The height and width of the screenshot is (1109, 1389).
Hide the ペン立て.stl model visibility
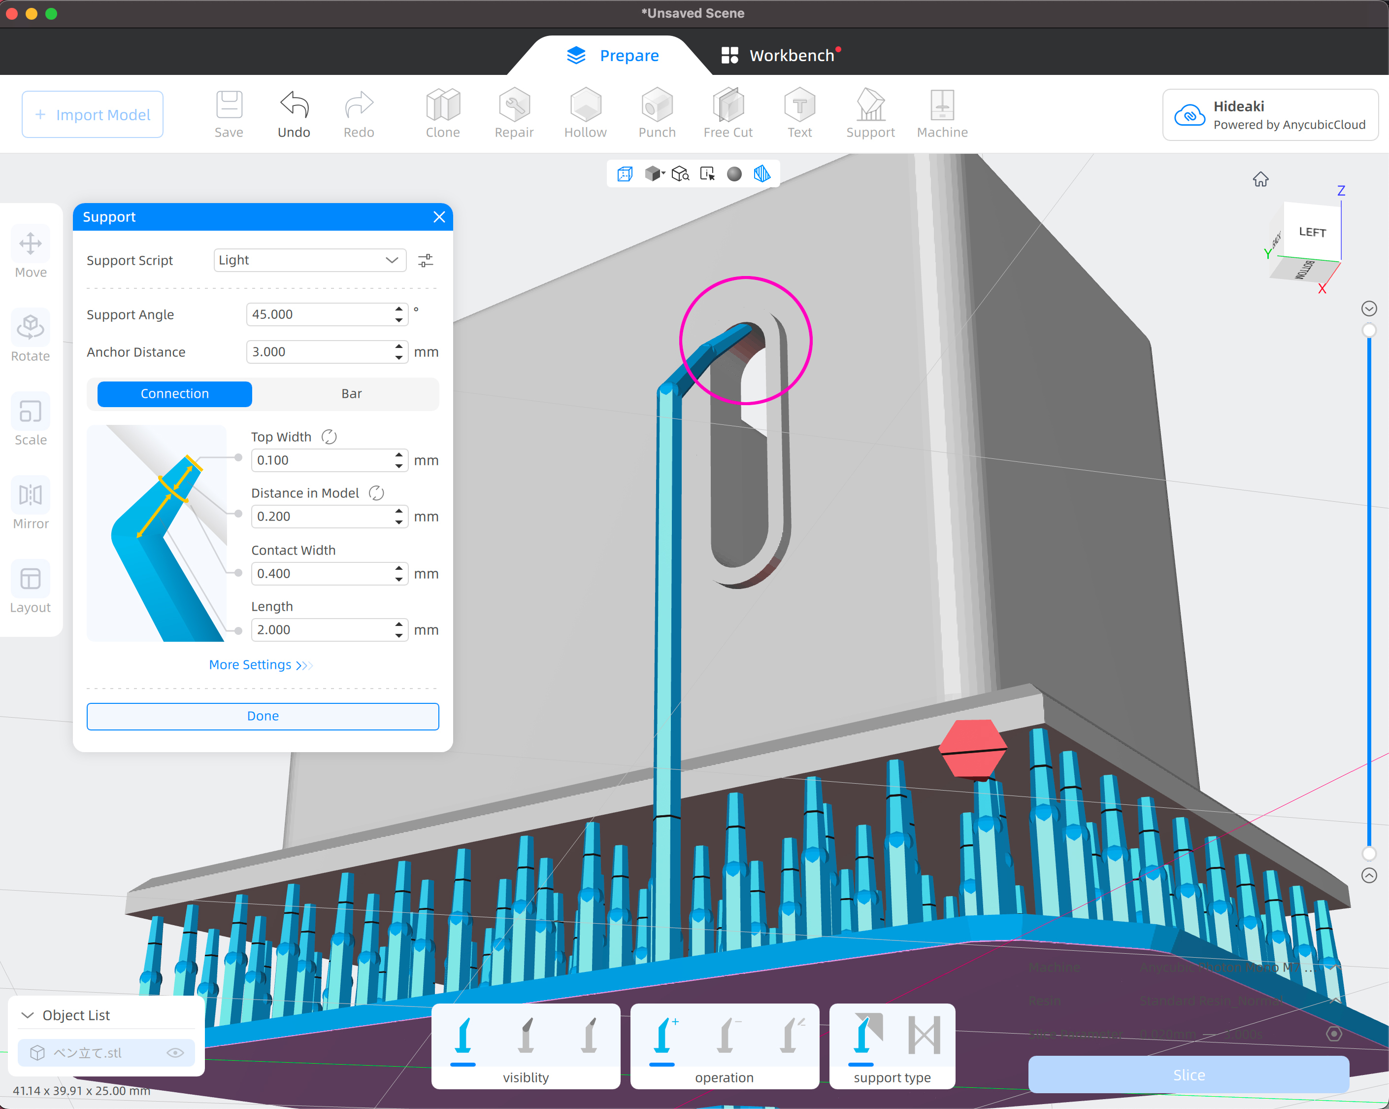[x=175, y=1053]
